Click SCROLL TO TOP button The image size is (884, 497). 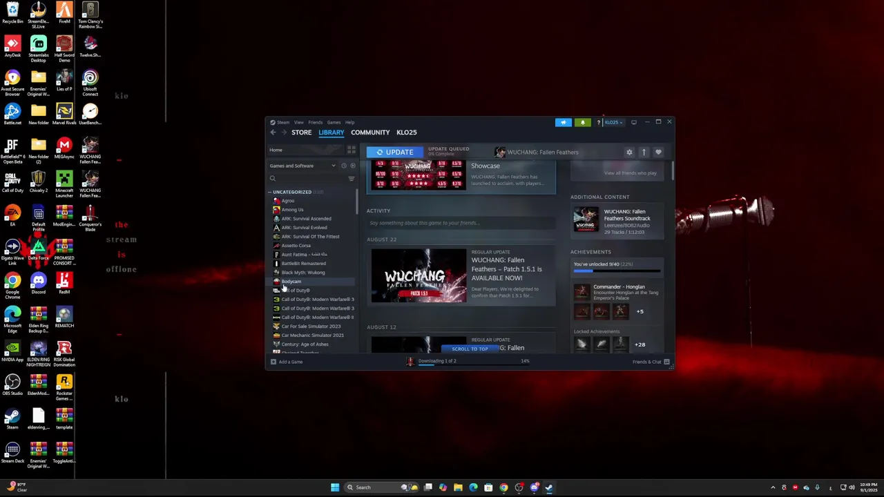coord(470,349)
